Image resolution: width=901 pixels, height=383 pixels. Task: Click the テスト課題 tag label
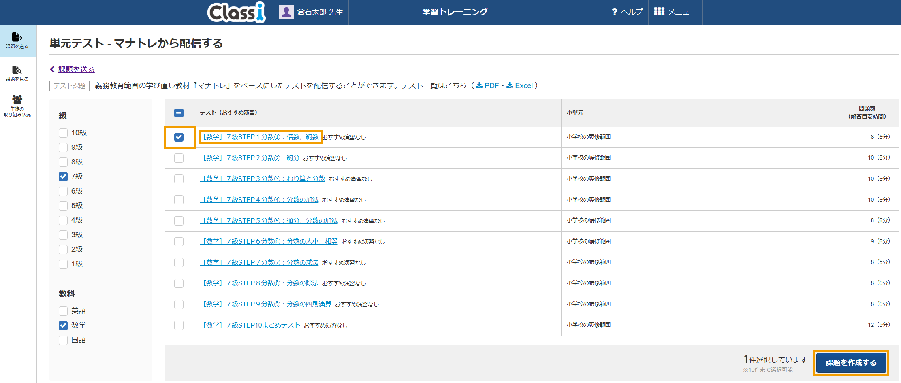coord(69,86)
